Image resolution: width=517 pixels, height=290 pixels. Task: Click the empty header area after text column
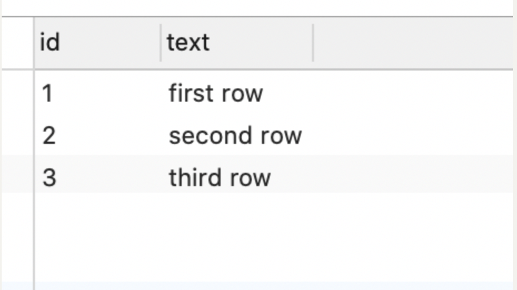coord(413,43)
